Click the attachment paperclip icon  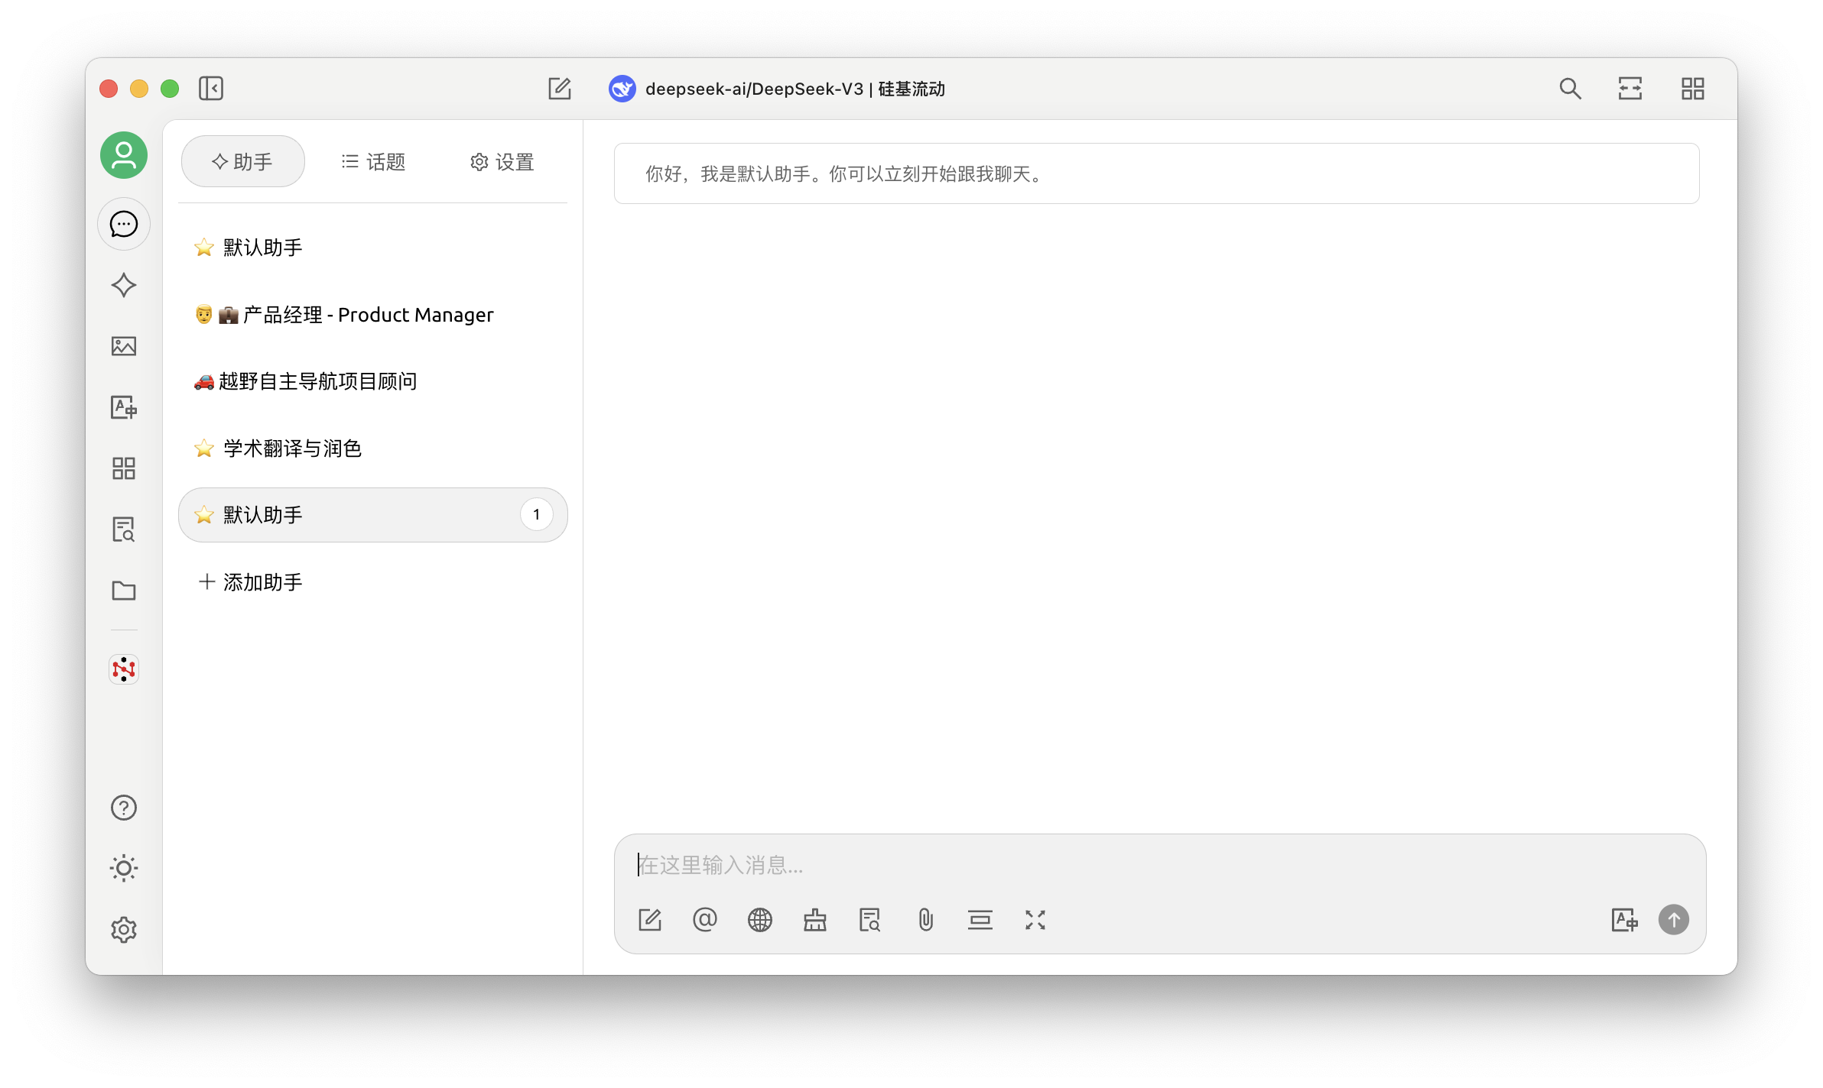(925, 920)
